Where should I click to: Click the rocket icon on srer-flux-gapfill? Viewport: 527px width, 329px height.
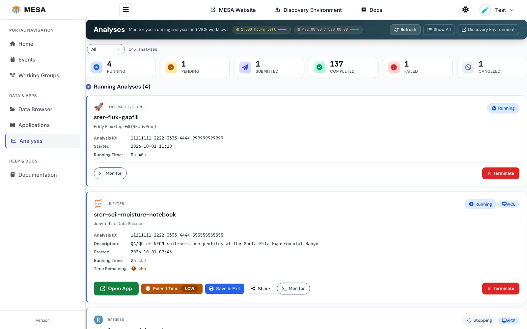98,107
